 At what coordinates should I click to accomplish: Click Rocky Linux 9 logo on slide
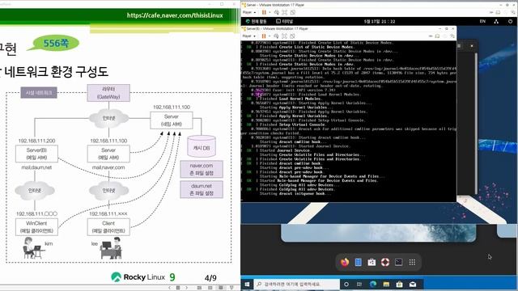click(143, 277)
